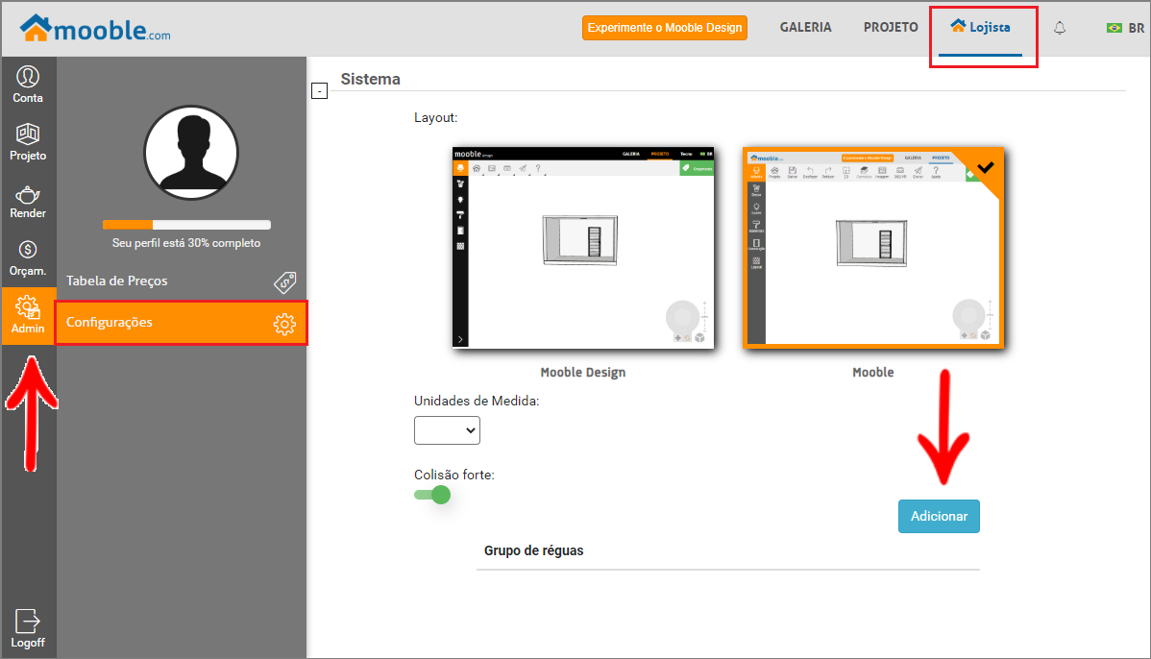Open Tabela de Preços menu item
Image resolution: width=1151 pixels, height=659 pixels.
[x=181, y=281]
